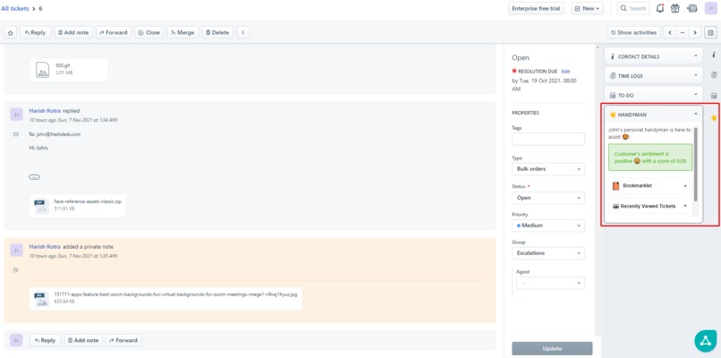This screenshot has width=721, height=358.
Task: Open the All tickets breadcrumb link
Action: (15, 8)
